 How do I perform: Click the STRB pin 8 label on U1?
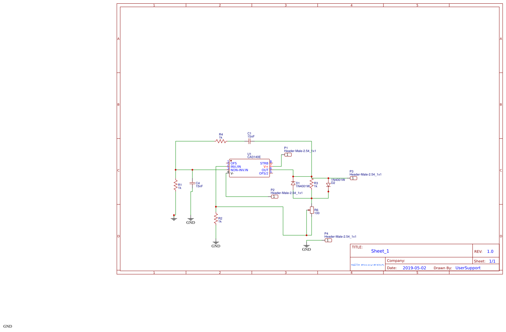265,163
